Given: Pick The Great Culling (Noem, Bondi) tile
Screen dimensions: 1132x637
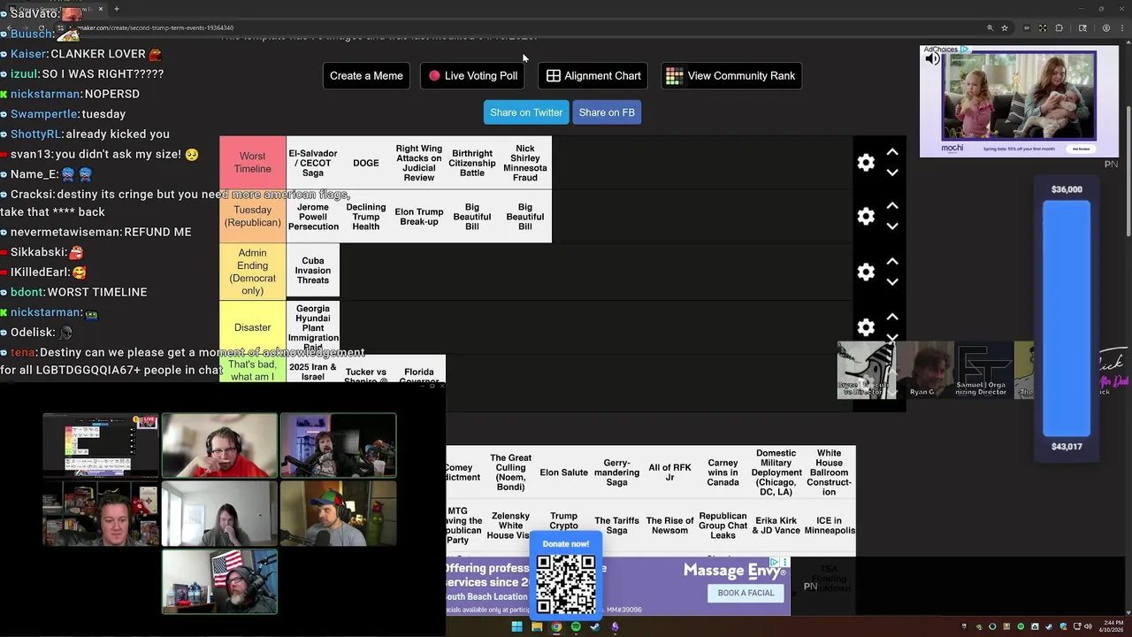Looking at the screenshot, I should click(510, 472).
